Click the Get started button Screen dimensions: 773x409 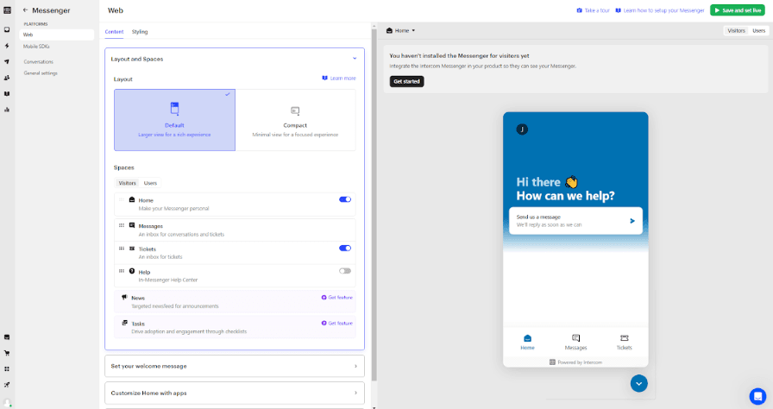[x=406, y=81]
